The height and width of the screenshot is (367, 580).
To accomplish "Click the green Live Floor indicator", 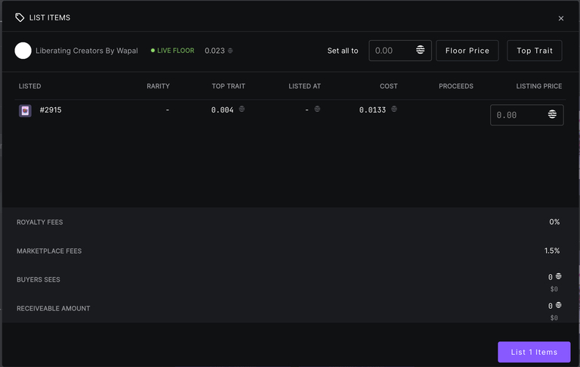I will 173,51.
